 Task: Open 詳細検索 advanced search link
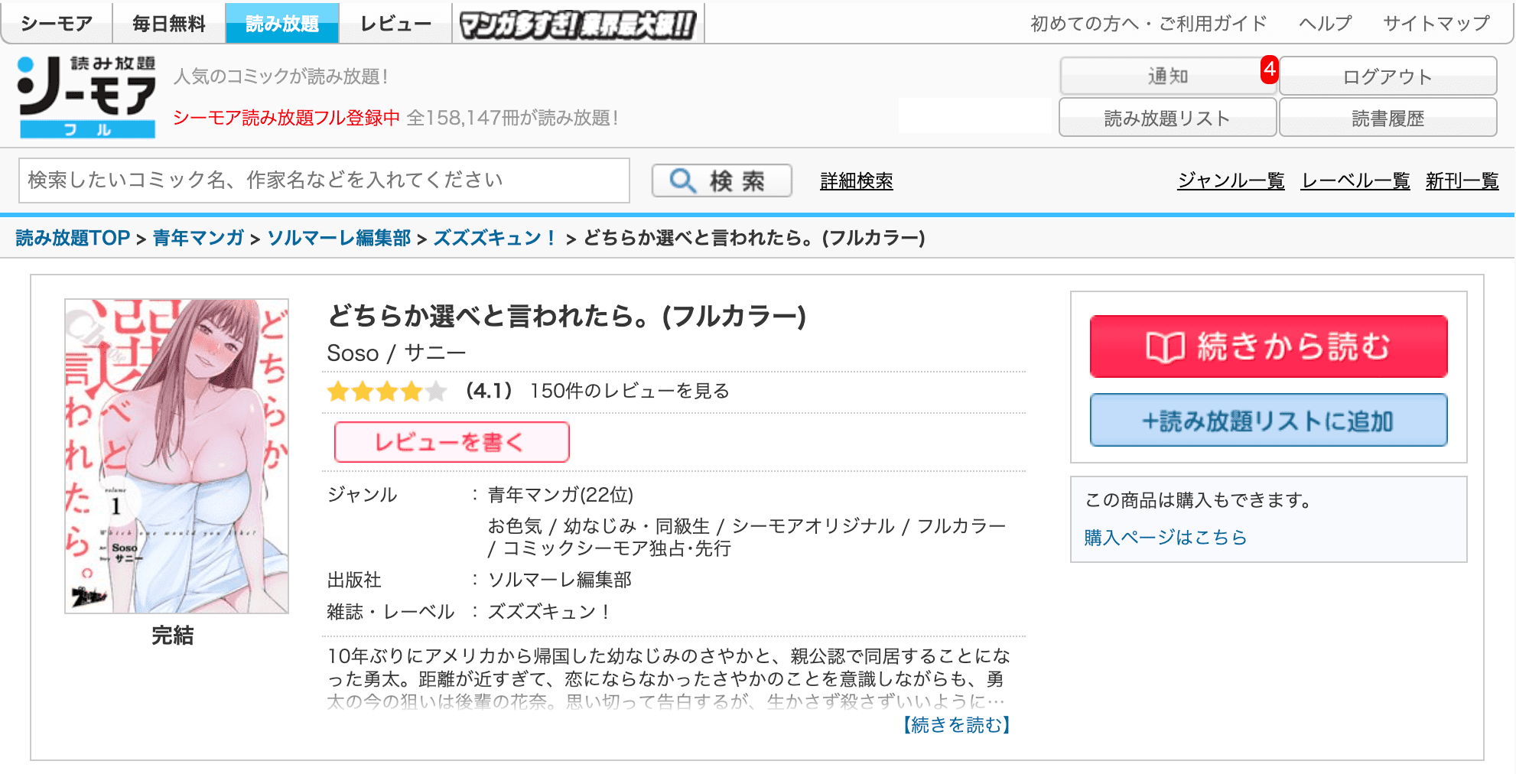[x=857, y=181]
